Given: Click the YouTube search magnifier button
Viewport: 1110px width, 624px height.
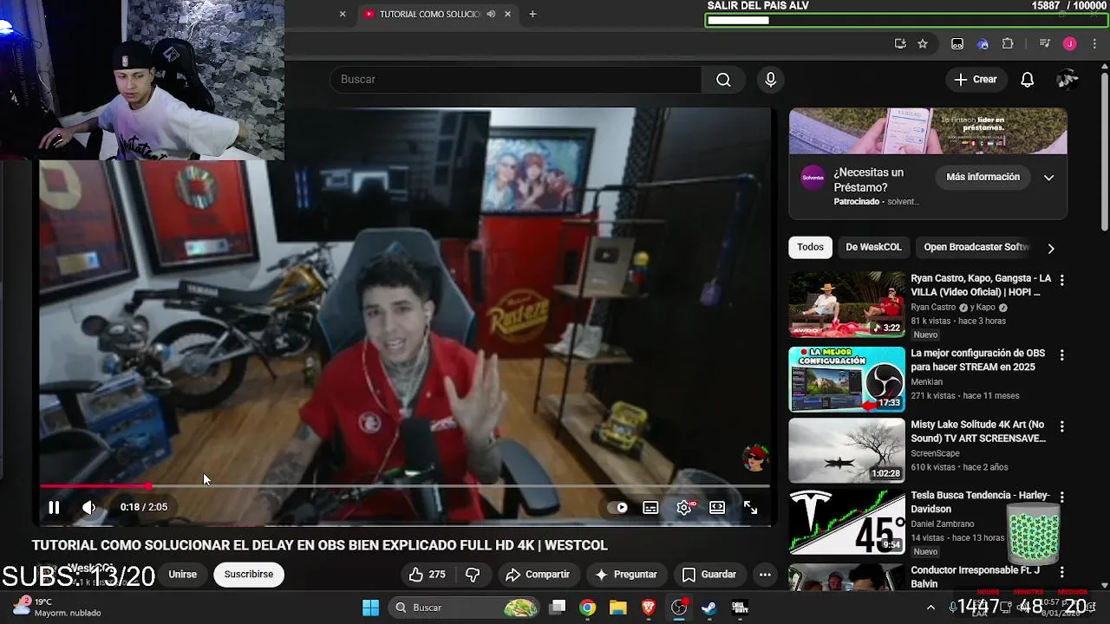Looking at the screenshot, I should click(x=723, y=80).
